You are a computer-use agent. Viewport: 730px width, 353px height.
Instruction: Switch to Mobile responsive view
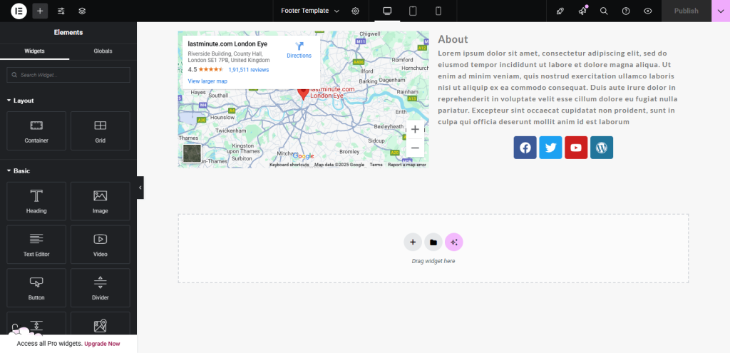438,11
